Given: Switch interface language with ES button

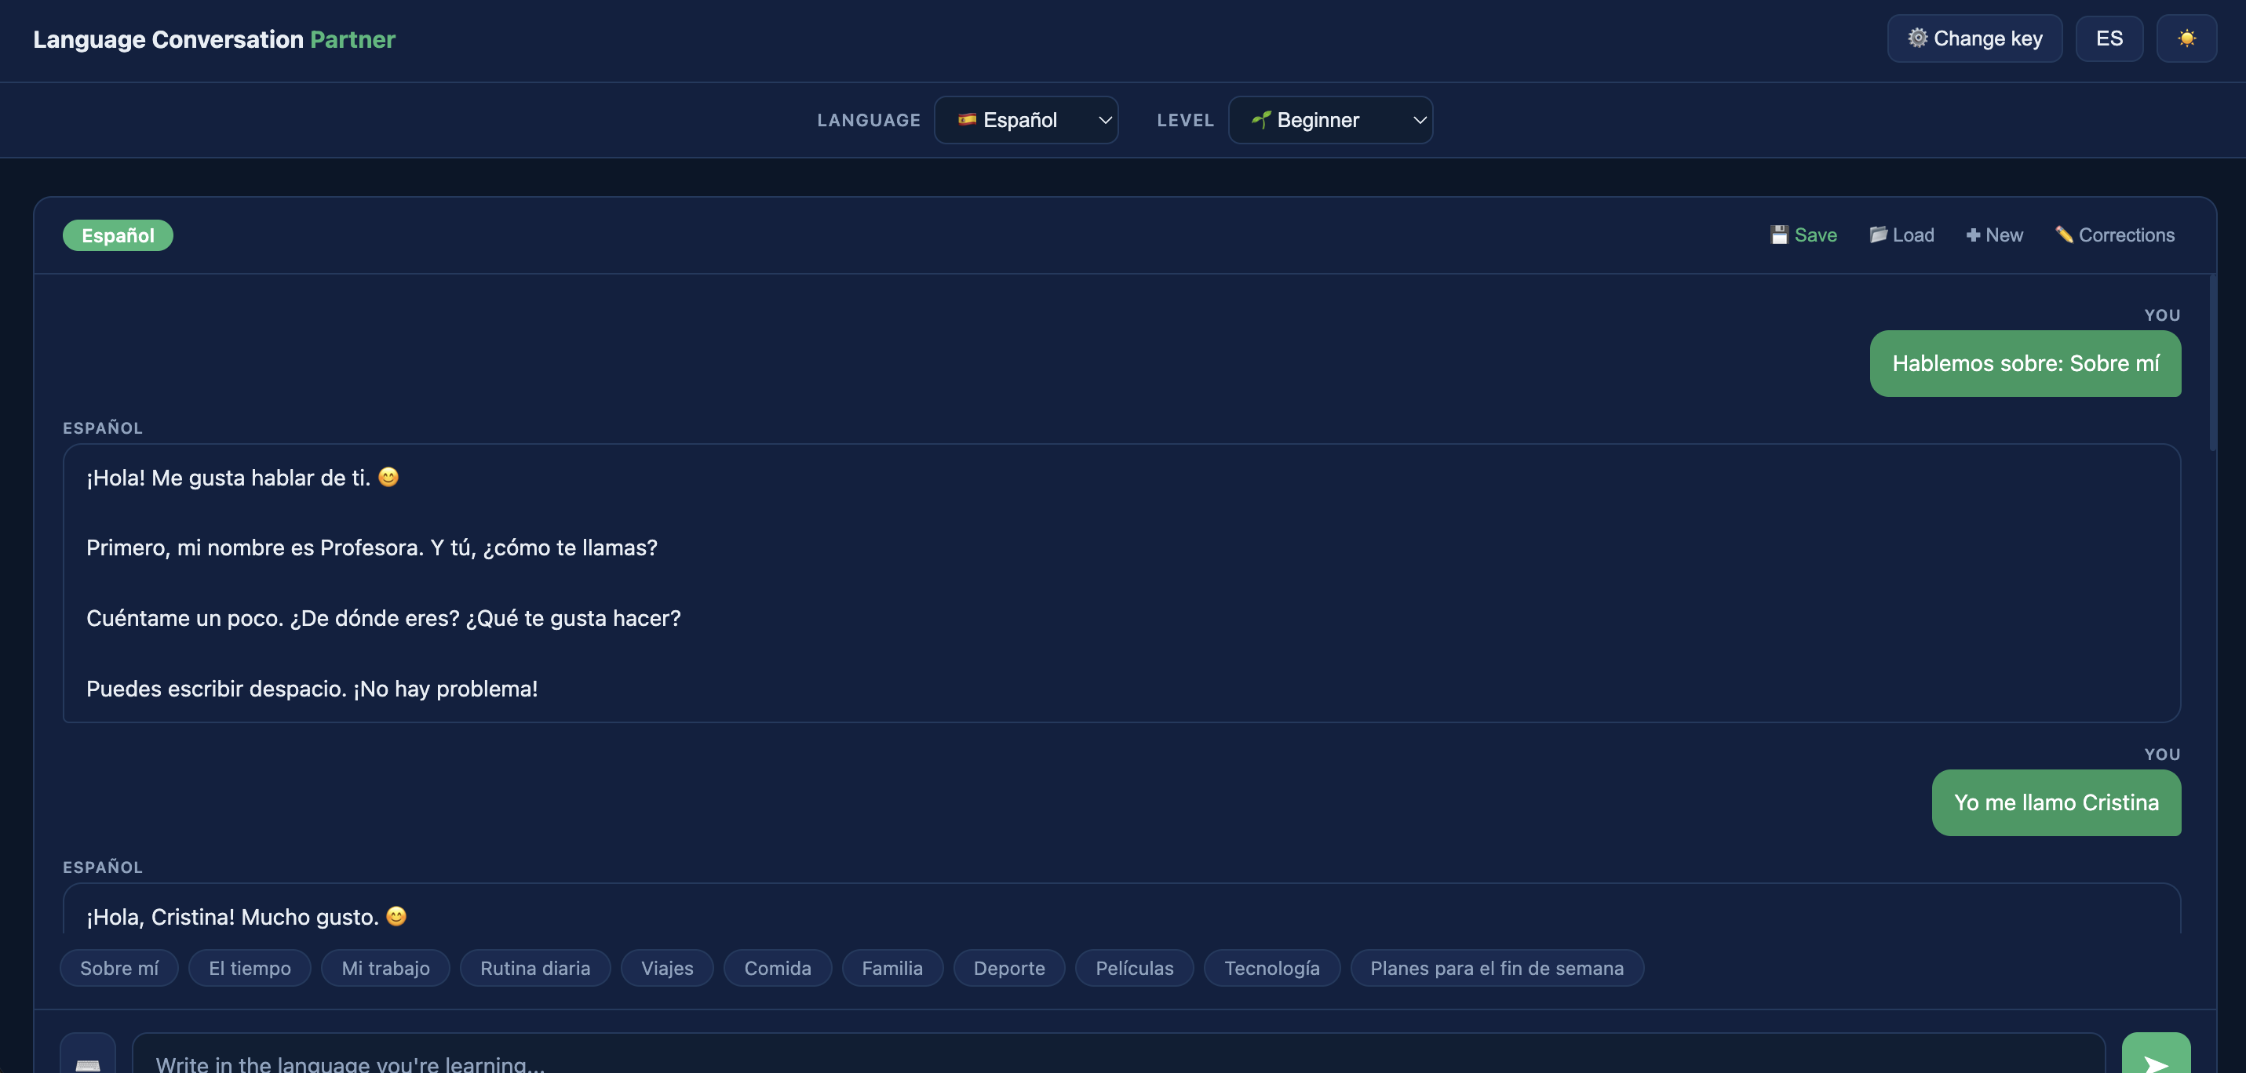Looking at the screenshot, I should (x=2109, y=38).
